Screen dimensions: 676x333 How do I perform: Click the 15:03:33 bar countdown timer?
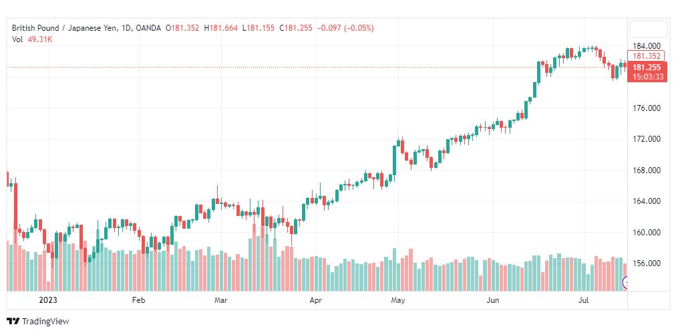click(647, 77)
